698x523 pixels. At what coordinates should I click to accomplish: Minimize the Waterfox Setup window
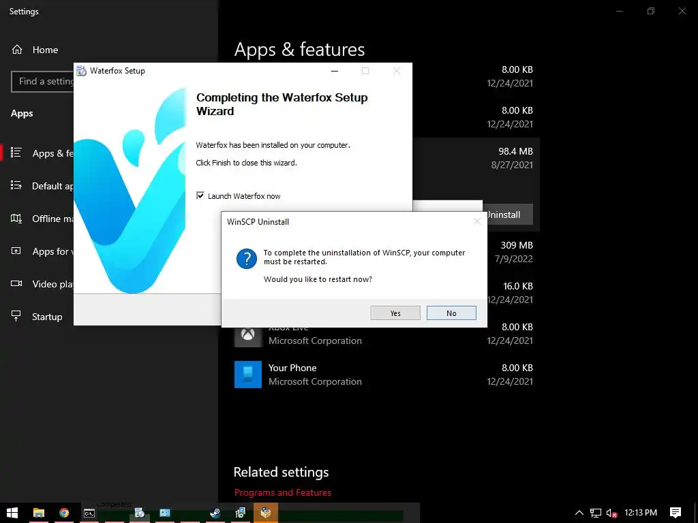[335, 71]
